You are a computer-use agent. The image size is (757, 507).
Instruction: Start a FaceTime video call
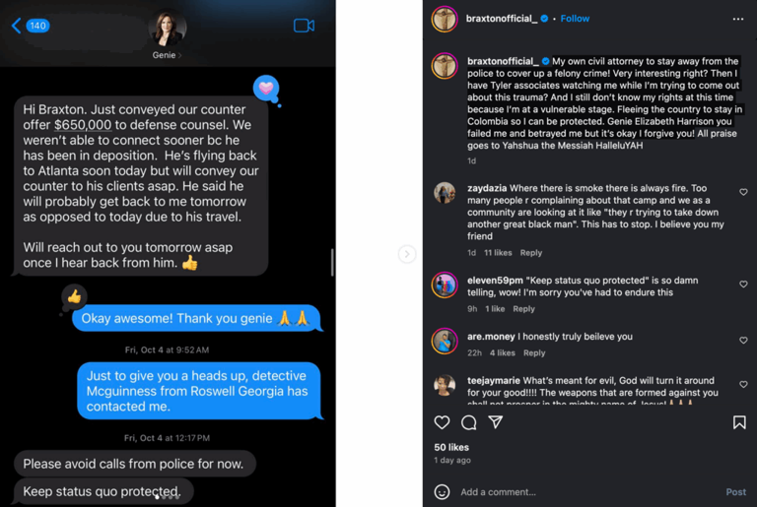coord(304,26)
